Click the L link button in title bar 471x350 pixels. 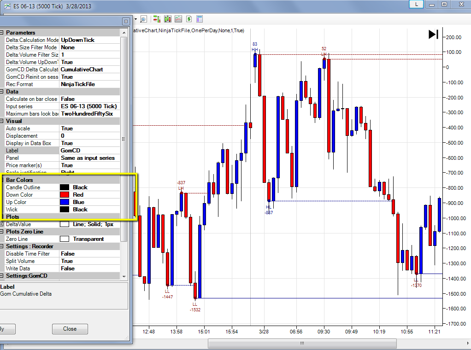(x=416, y=4)
